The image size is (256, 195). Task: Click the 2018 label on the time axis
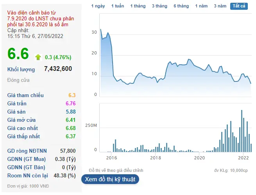(x=156, y=158)
